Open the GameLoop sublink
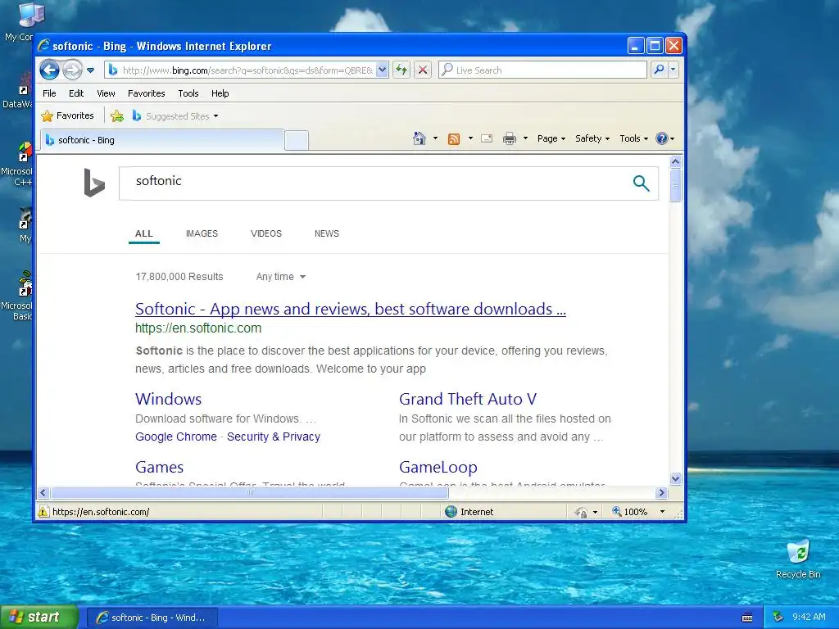The image size is (839, 629). [438, 467]
